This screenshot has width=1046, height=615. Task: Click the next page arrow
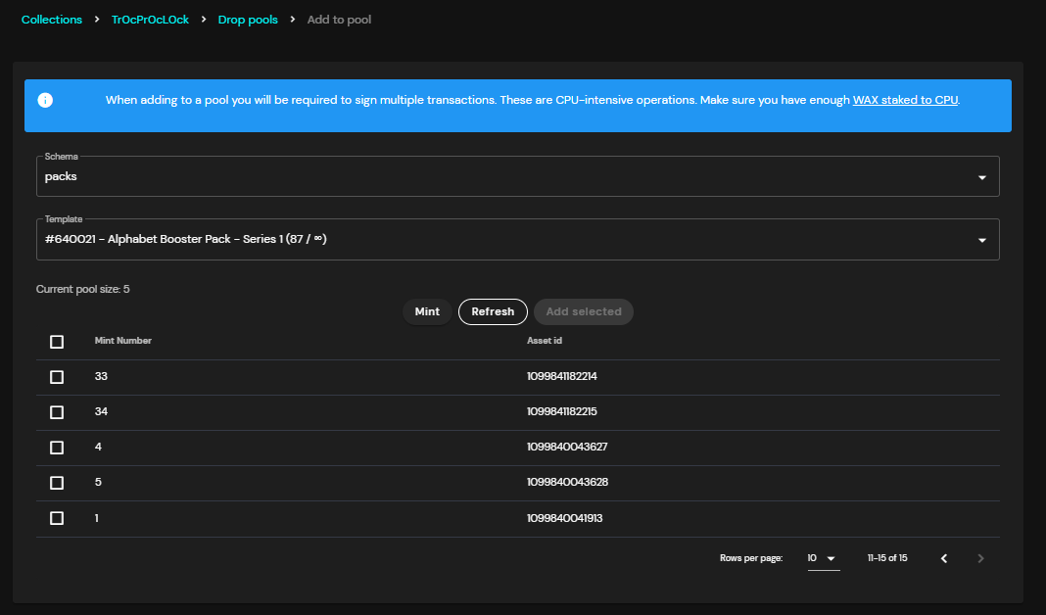point(980,558)
